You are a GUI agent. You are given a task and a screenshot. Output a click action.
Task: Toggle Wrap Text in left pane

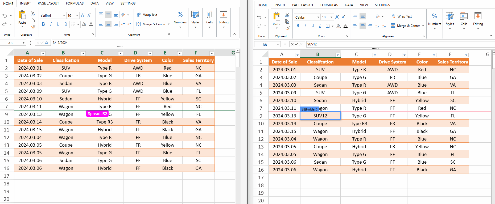click(x=147, y=15)
